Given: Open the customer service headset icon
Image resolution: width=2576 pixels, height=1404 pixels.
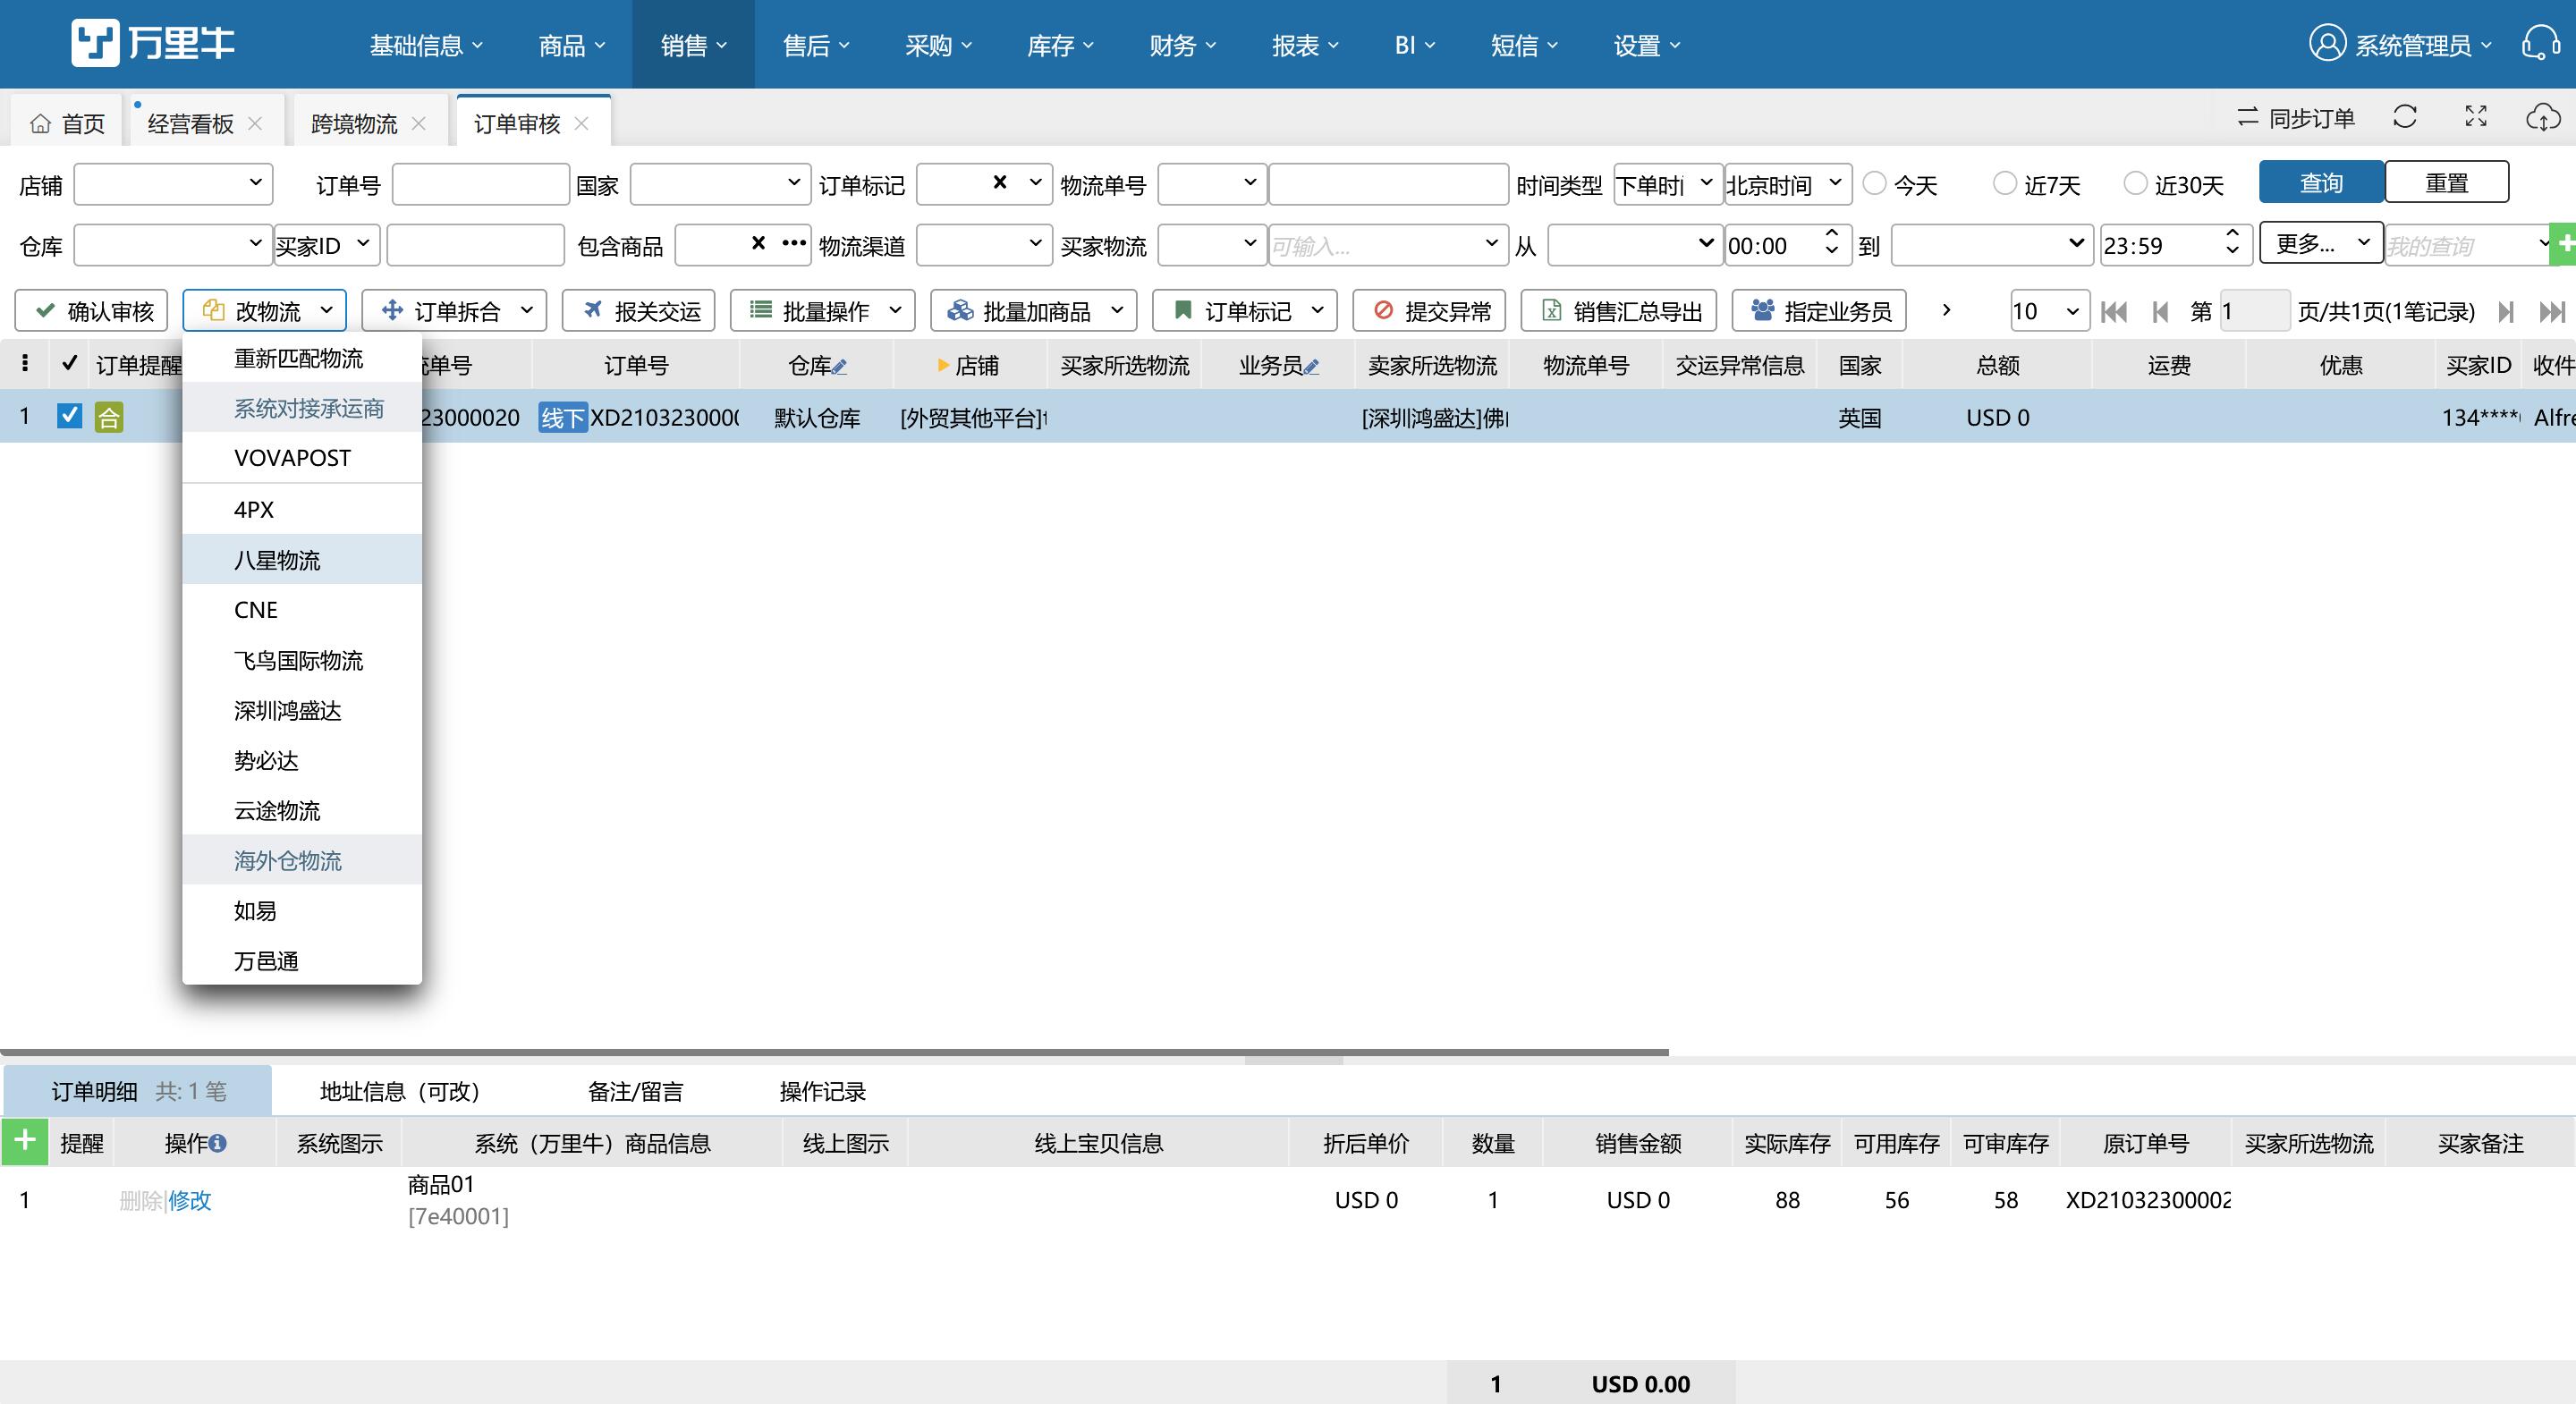Looking at the screenshot, I should click(x=2541, y=43).
